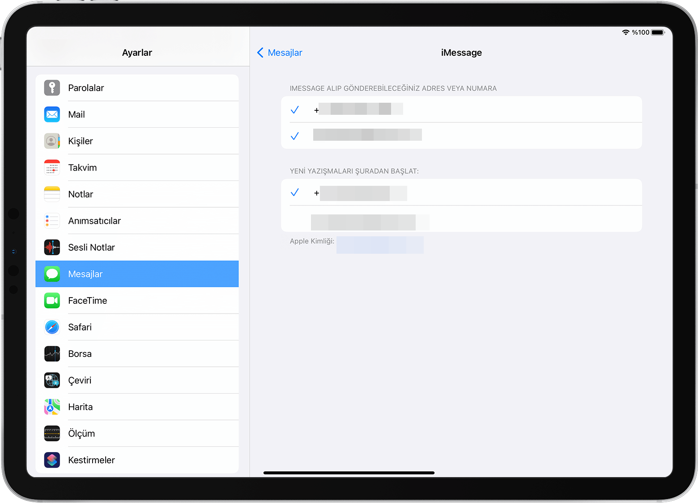Tap the iMessage page title
This screenshot has width=698, height=503.
[461, 53]
